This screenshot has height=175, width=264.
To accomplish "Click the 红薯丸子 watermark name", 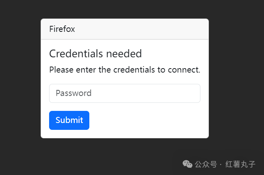I will 241,165.
